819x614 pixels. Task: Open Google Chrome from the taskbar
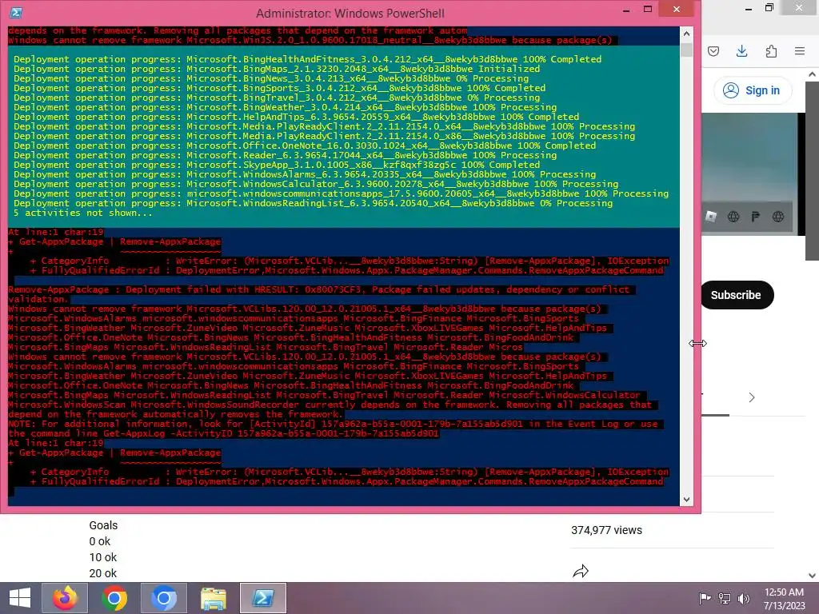click(114, 598)
